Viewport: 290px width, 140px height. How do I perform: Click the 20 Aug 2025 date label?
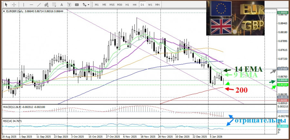coord(9,137)
